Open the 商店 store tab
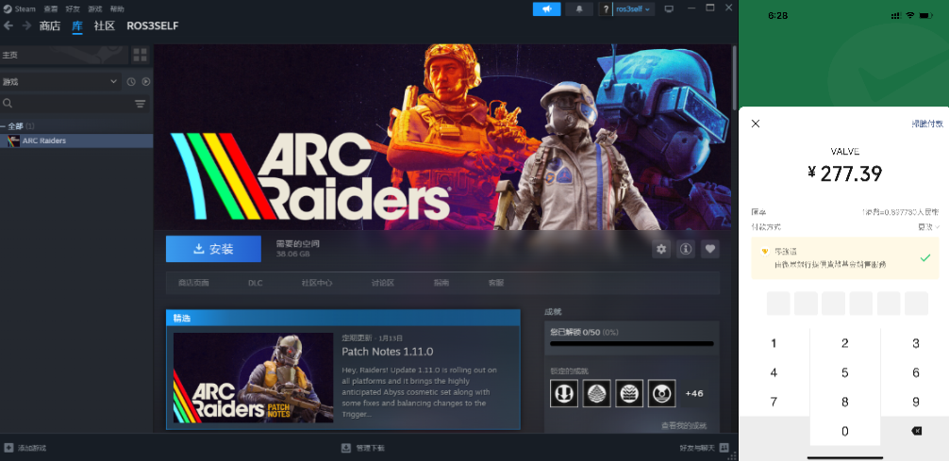 tap(50, 25)
